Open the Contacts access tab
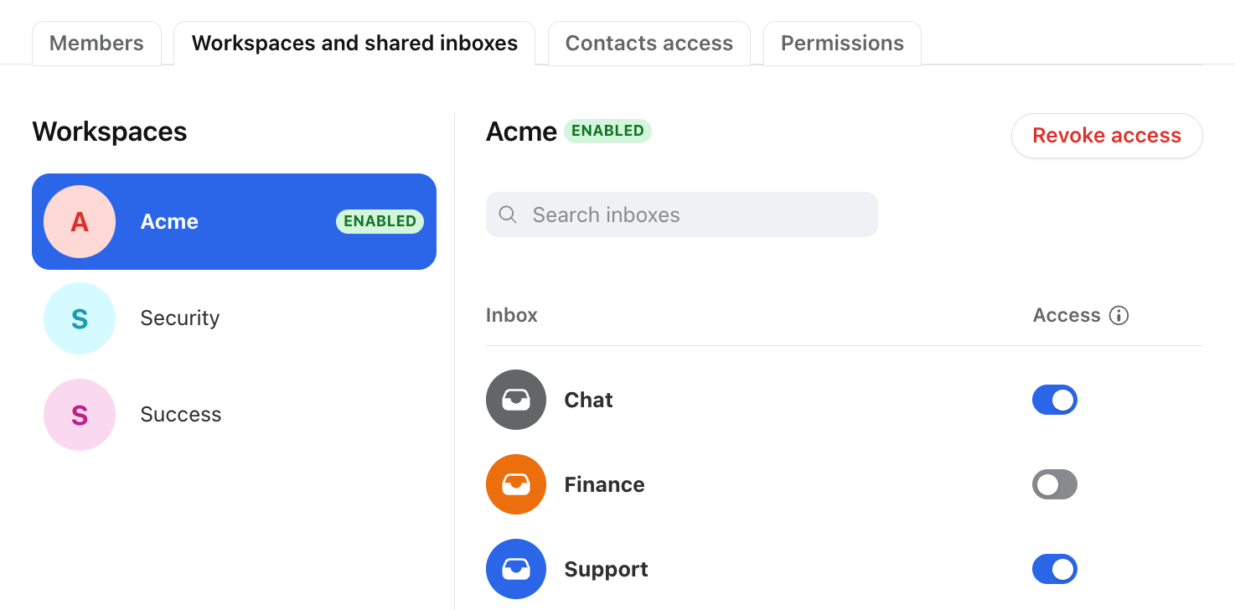The width and height of the screenshot is (1235, 610). [x=649, y=44]
